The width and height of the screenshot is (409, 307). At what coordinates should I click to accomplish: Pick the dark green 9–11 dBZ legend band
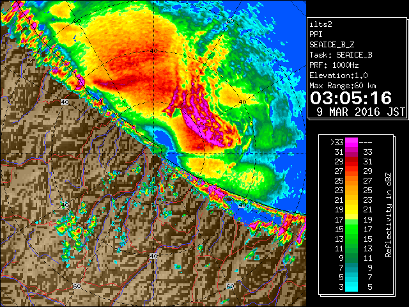pos(351,258)
